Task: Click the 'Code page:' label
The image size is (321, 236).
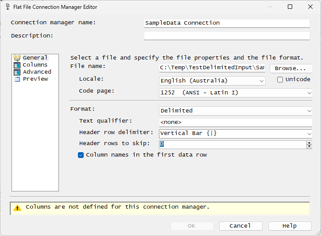Action: (97, 91)
